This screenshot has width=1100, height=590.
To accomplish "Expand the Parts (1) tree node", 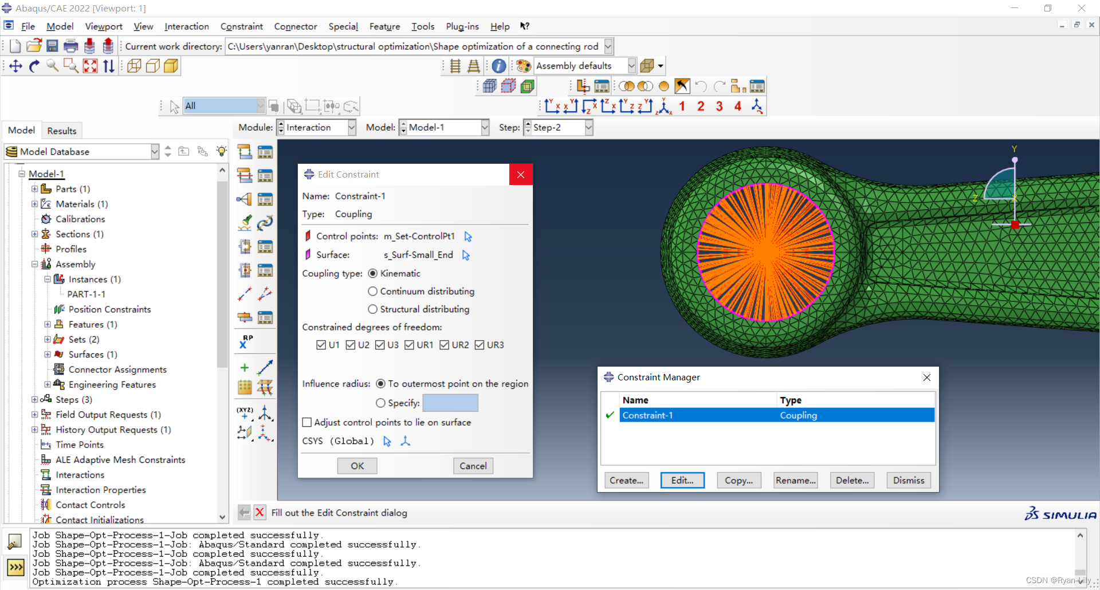I will (35, 189).
